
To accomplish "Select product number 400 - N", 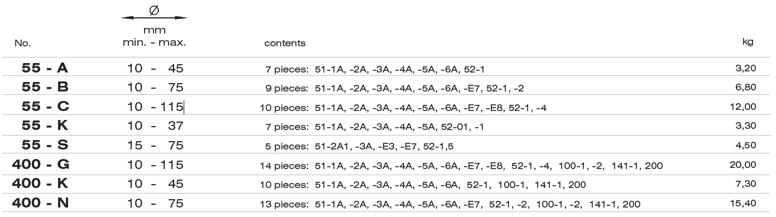I will click(40, 202).
